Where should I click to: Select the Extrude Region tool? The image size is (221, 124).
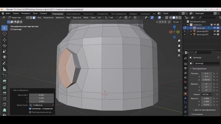(x=4, y=82)
